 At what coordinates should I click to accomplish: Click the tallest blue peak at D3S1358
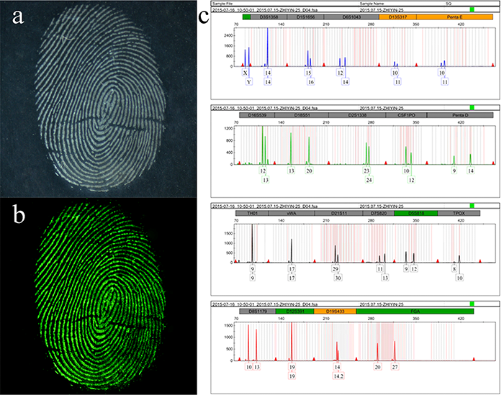tap(268, 47)
